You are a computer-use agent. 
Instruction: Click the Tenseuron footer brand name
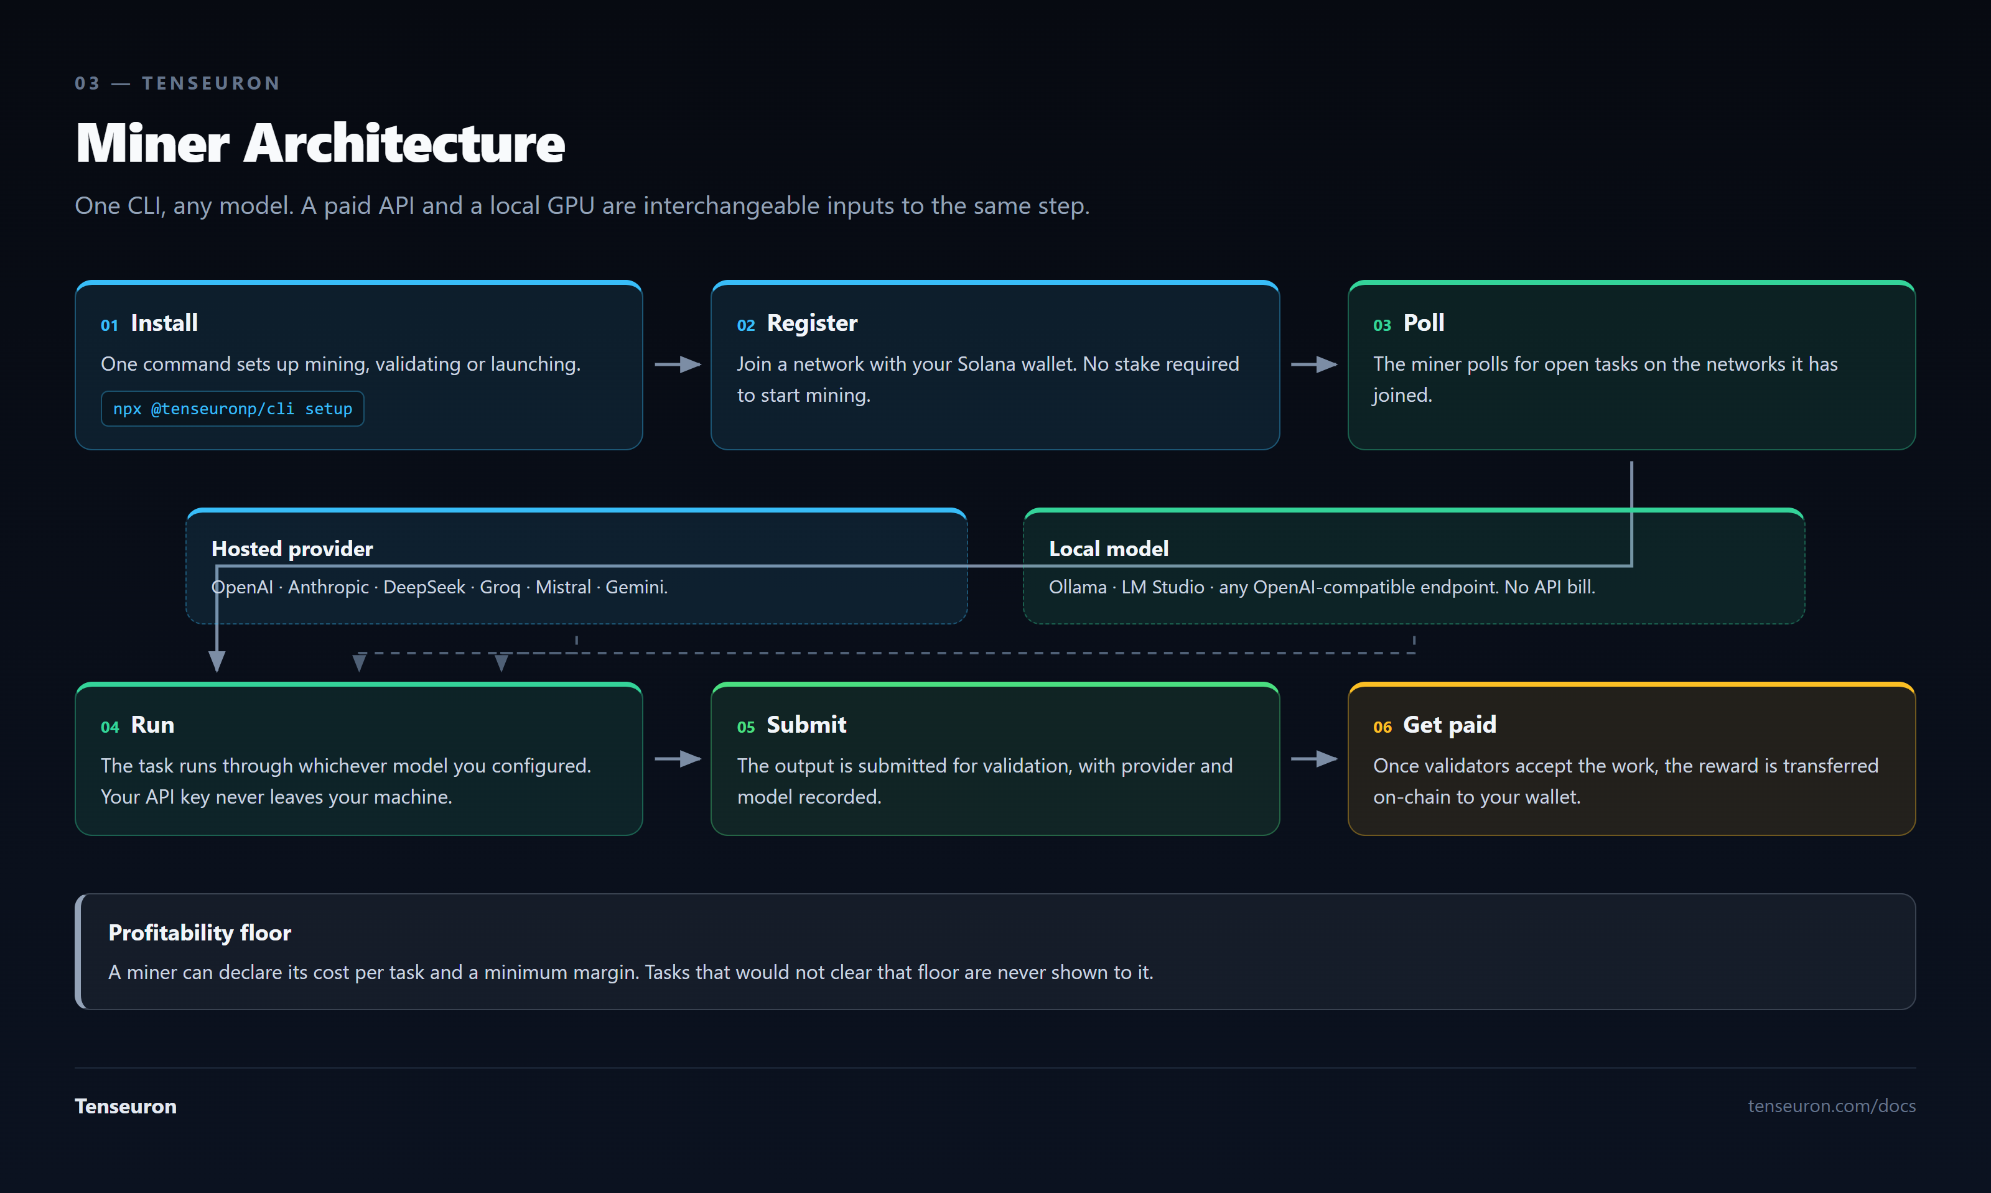126,1106
